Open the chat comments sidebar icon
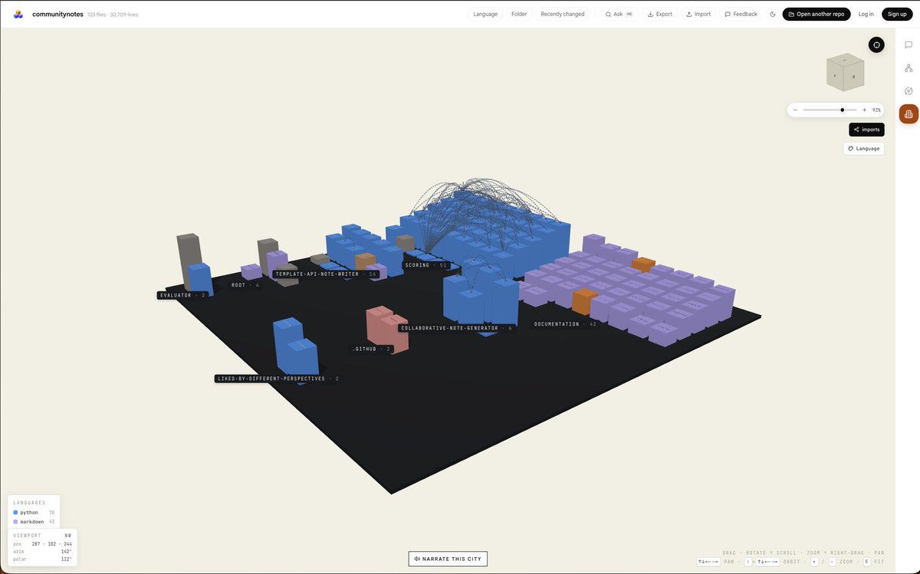 (909, 45)
